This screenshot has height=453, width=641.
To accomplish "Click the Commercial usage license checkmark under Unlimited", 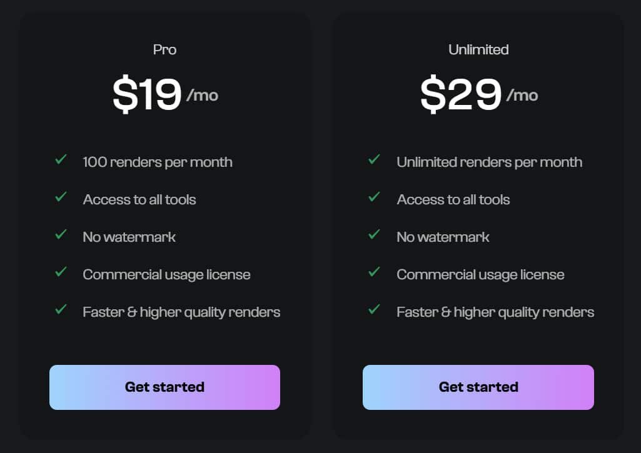I will (x=375, y=272).
